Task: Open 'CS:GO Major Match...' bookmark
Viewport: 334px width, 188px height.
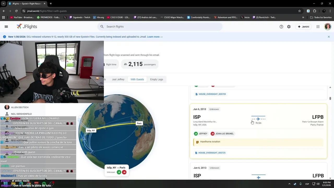Action: point(172,17)
